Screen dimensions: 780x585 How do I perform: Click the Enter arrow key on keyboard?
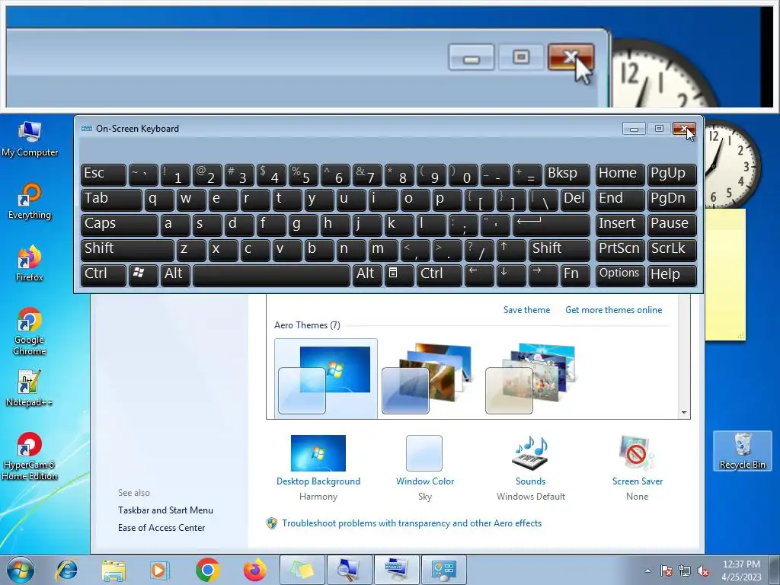point(551,225)
